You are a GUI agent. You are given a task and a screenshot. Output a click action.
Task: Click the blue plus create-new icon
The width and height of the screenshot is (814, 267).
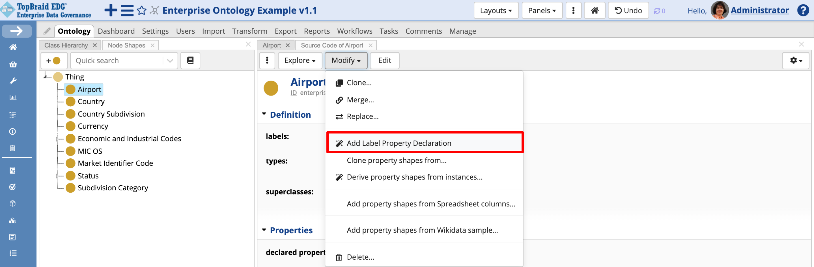(x=111, y=10)
